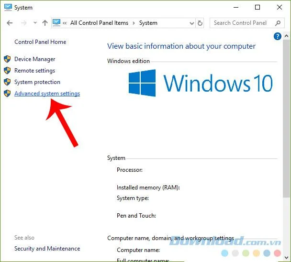Click the back navigation arrow

(x=10, y=23)
